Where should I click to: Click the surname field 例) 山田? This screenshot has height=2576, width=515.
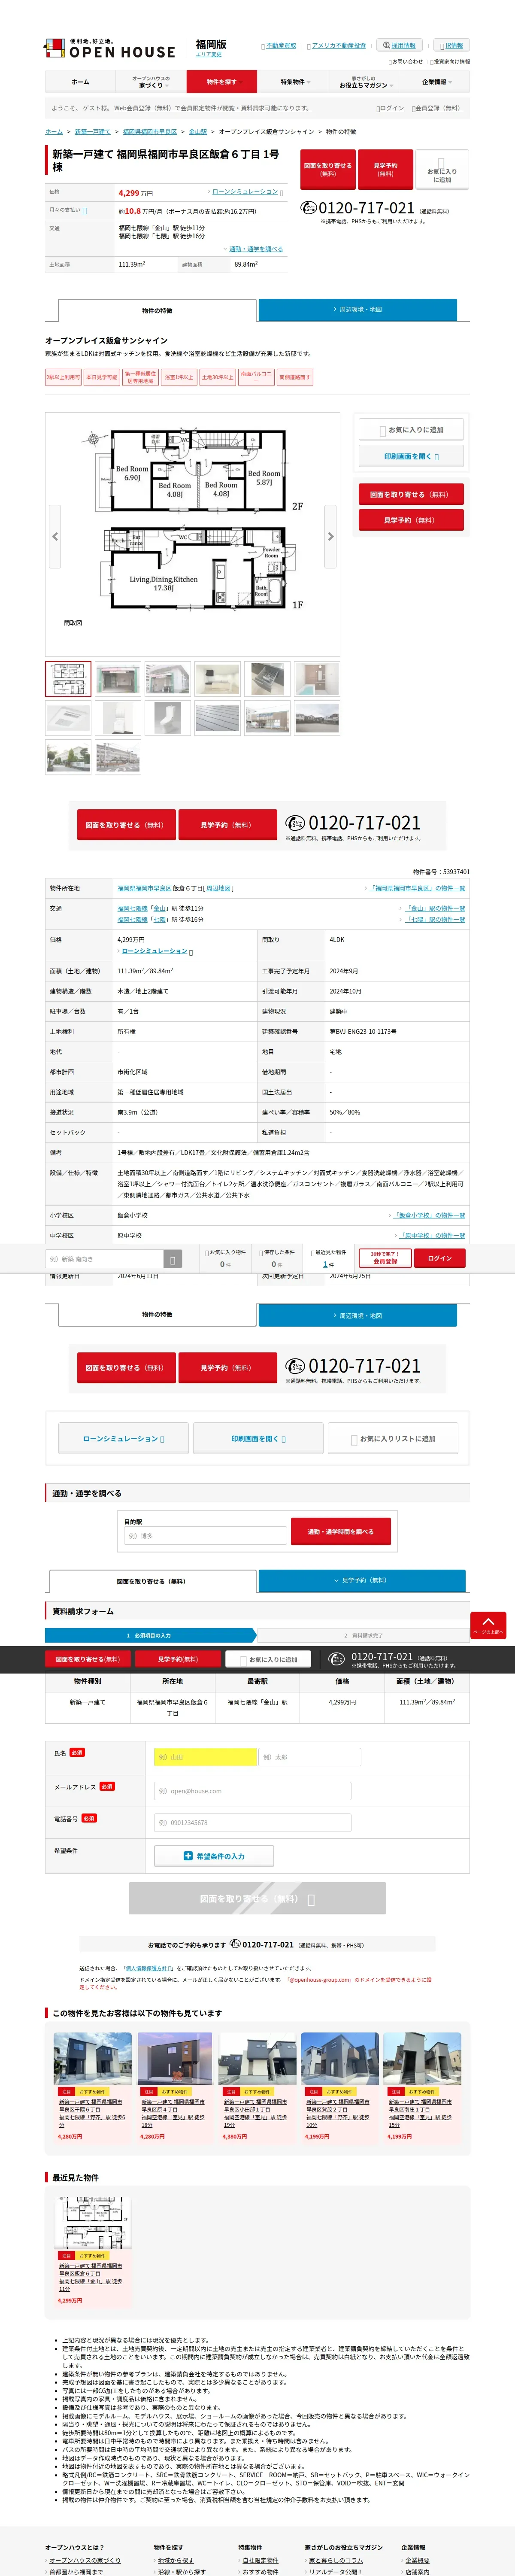pos(205,1757)
